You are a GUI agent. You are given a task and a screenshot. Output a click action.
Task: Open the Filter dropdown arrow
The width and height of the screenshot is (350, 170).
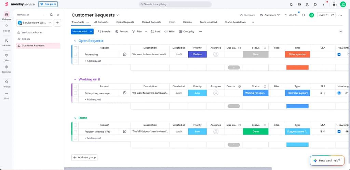(146, 32)
